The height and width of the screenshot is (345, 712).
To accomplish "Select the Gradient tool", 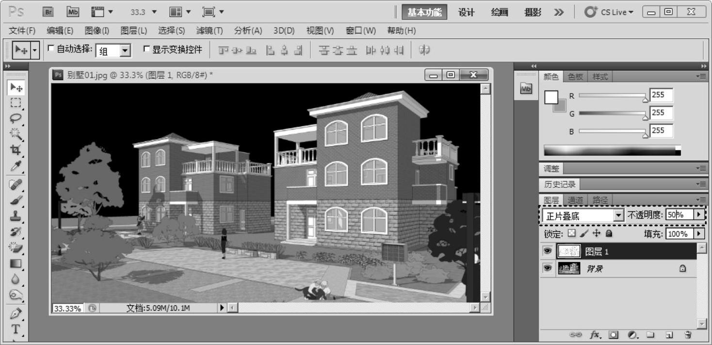I will click(16, 264).
